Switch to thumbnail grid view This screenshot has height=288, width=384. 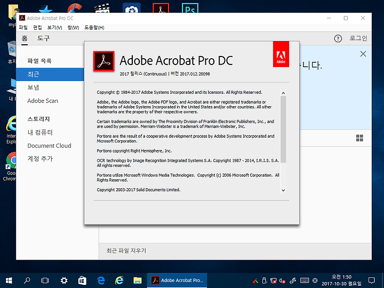pos(359,138)
